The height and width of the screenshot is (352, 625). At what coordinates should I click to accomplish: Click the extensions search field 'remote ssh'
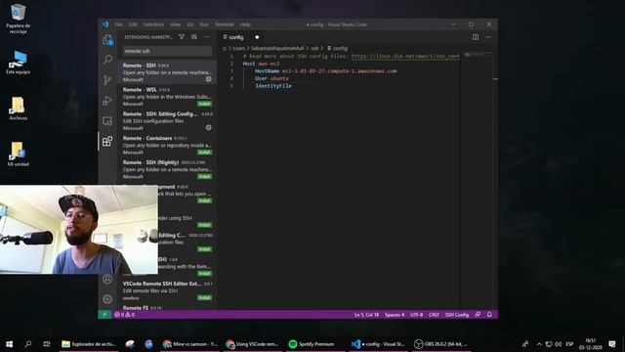click(x=167, y=51)
